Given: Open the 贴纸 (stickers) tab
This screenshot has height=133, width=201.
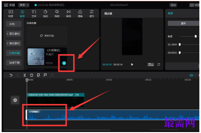Looking at the screenshot, I should click(x=45, y=14).
